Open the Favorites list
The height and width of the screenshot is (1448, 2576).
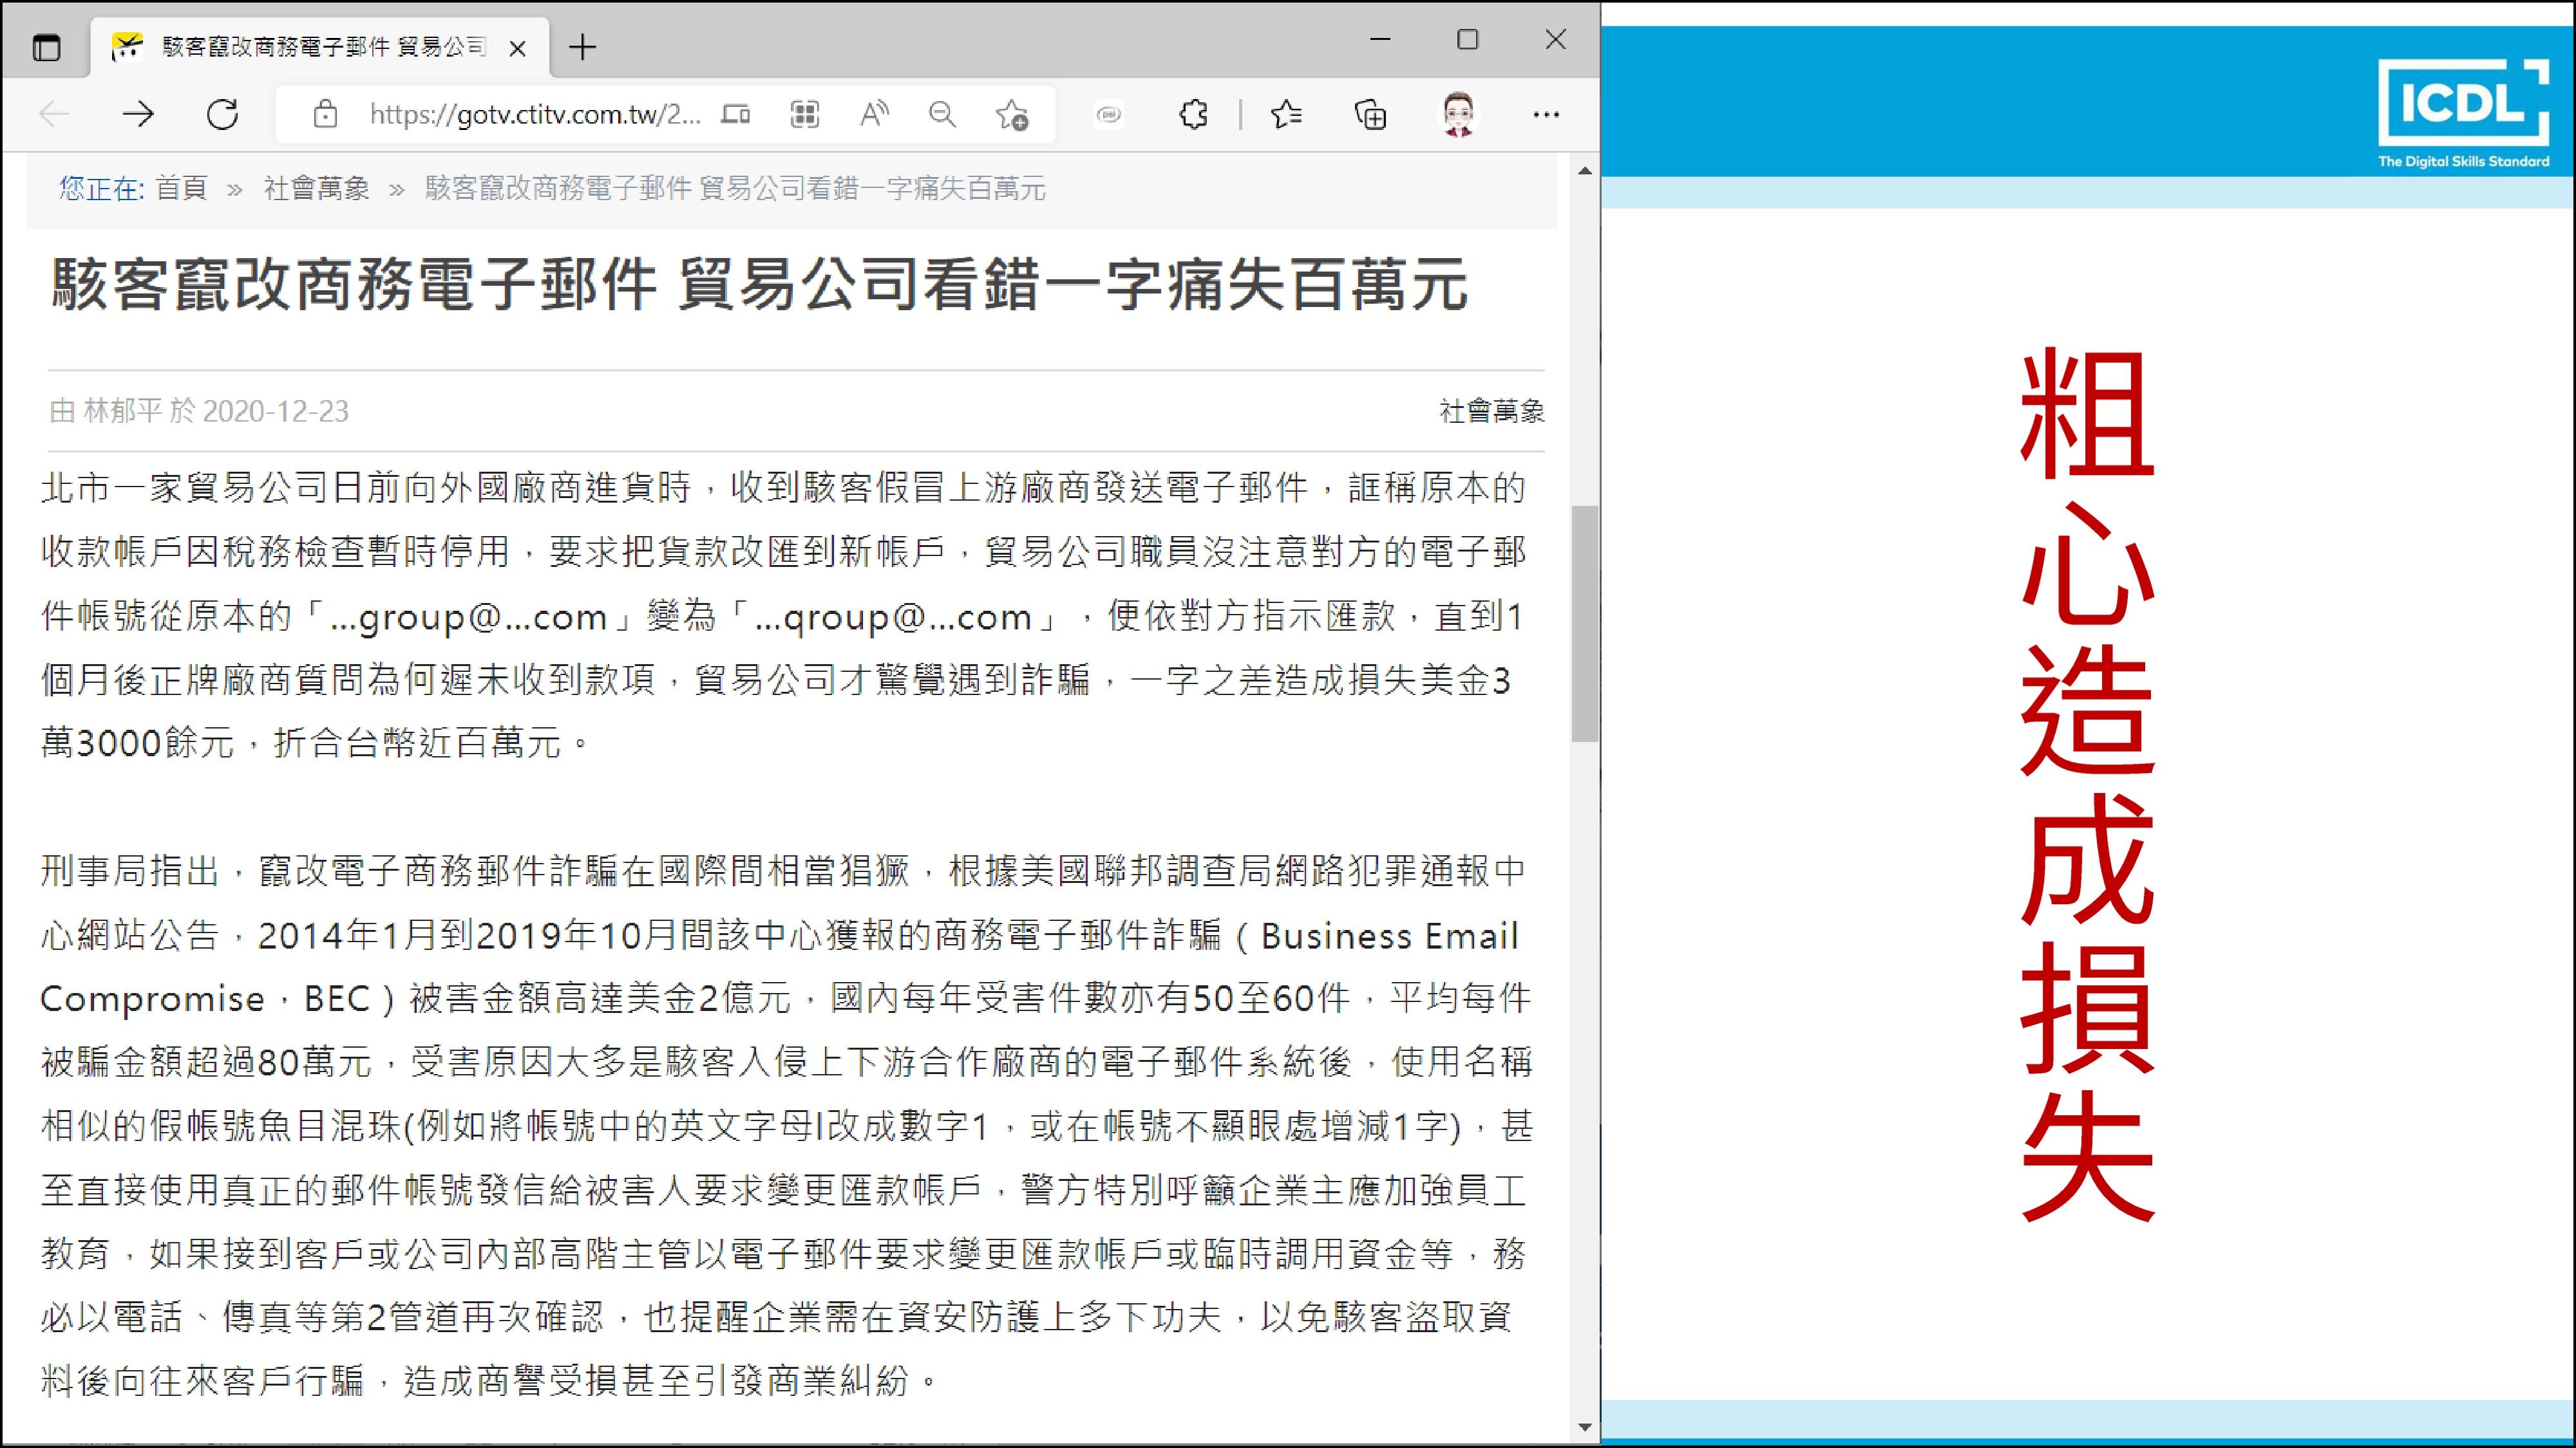pos(1286,115)
